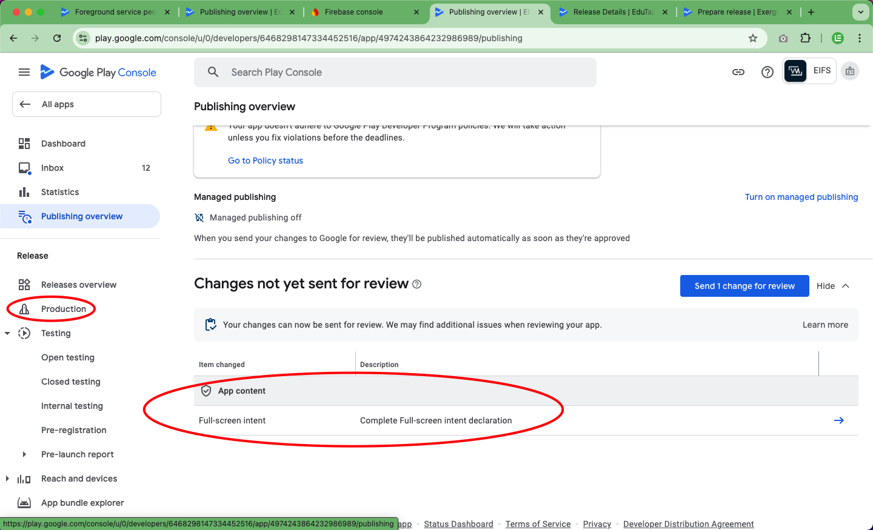Click the Google Play Console logo

(98, 72)
